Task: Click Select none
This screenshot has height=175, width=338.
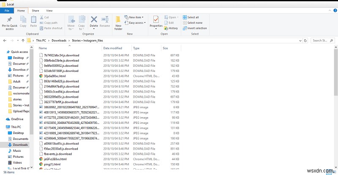Action: 193,23
